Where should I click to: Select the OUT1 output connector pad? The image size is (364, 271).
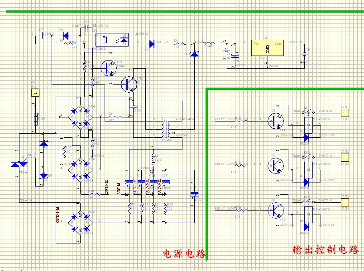click(345, 112)
